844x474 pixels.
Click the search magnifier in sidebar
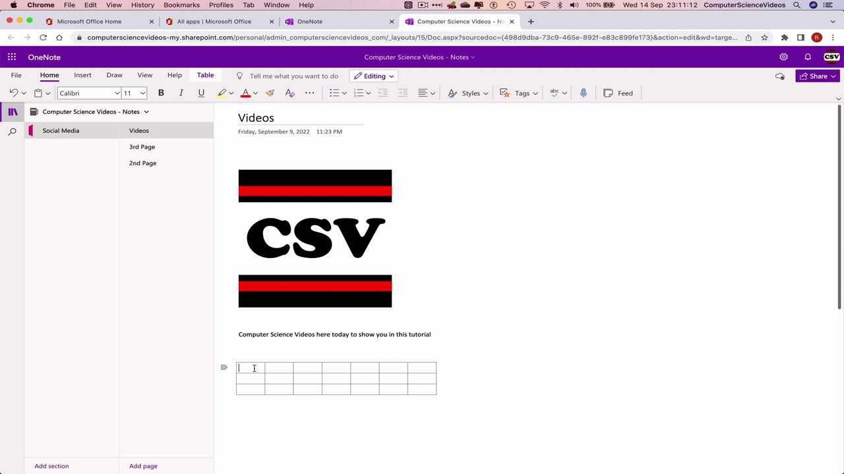[x=12, y=132]
